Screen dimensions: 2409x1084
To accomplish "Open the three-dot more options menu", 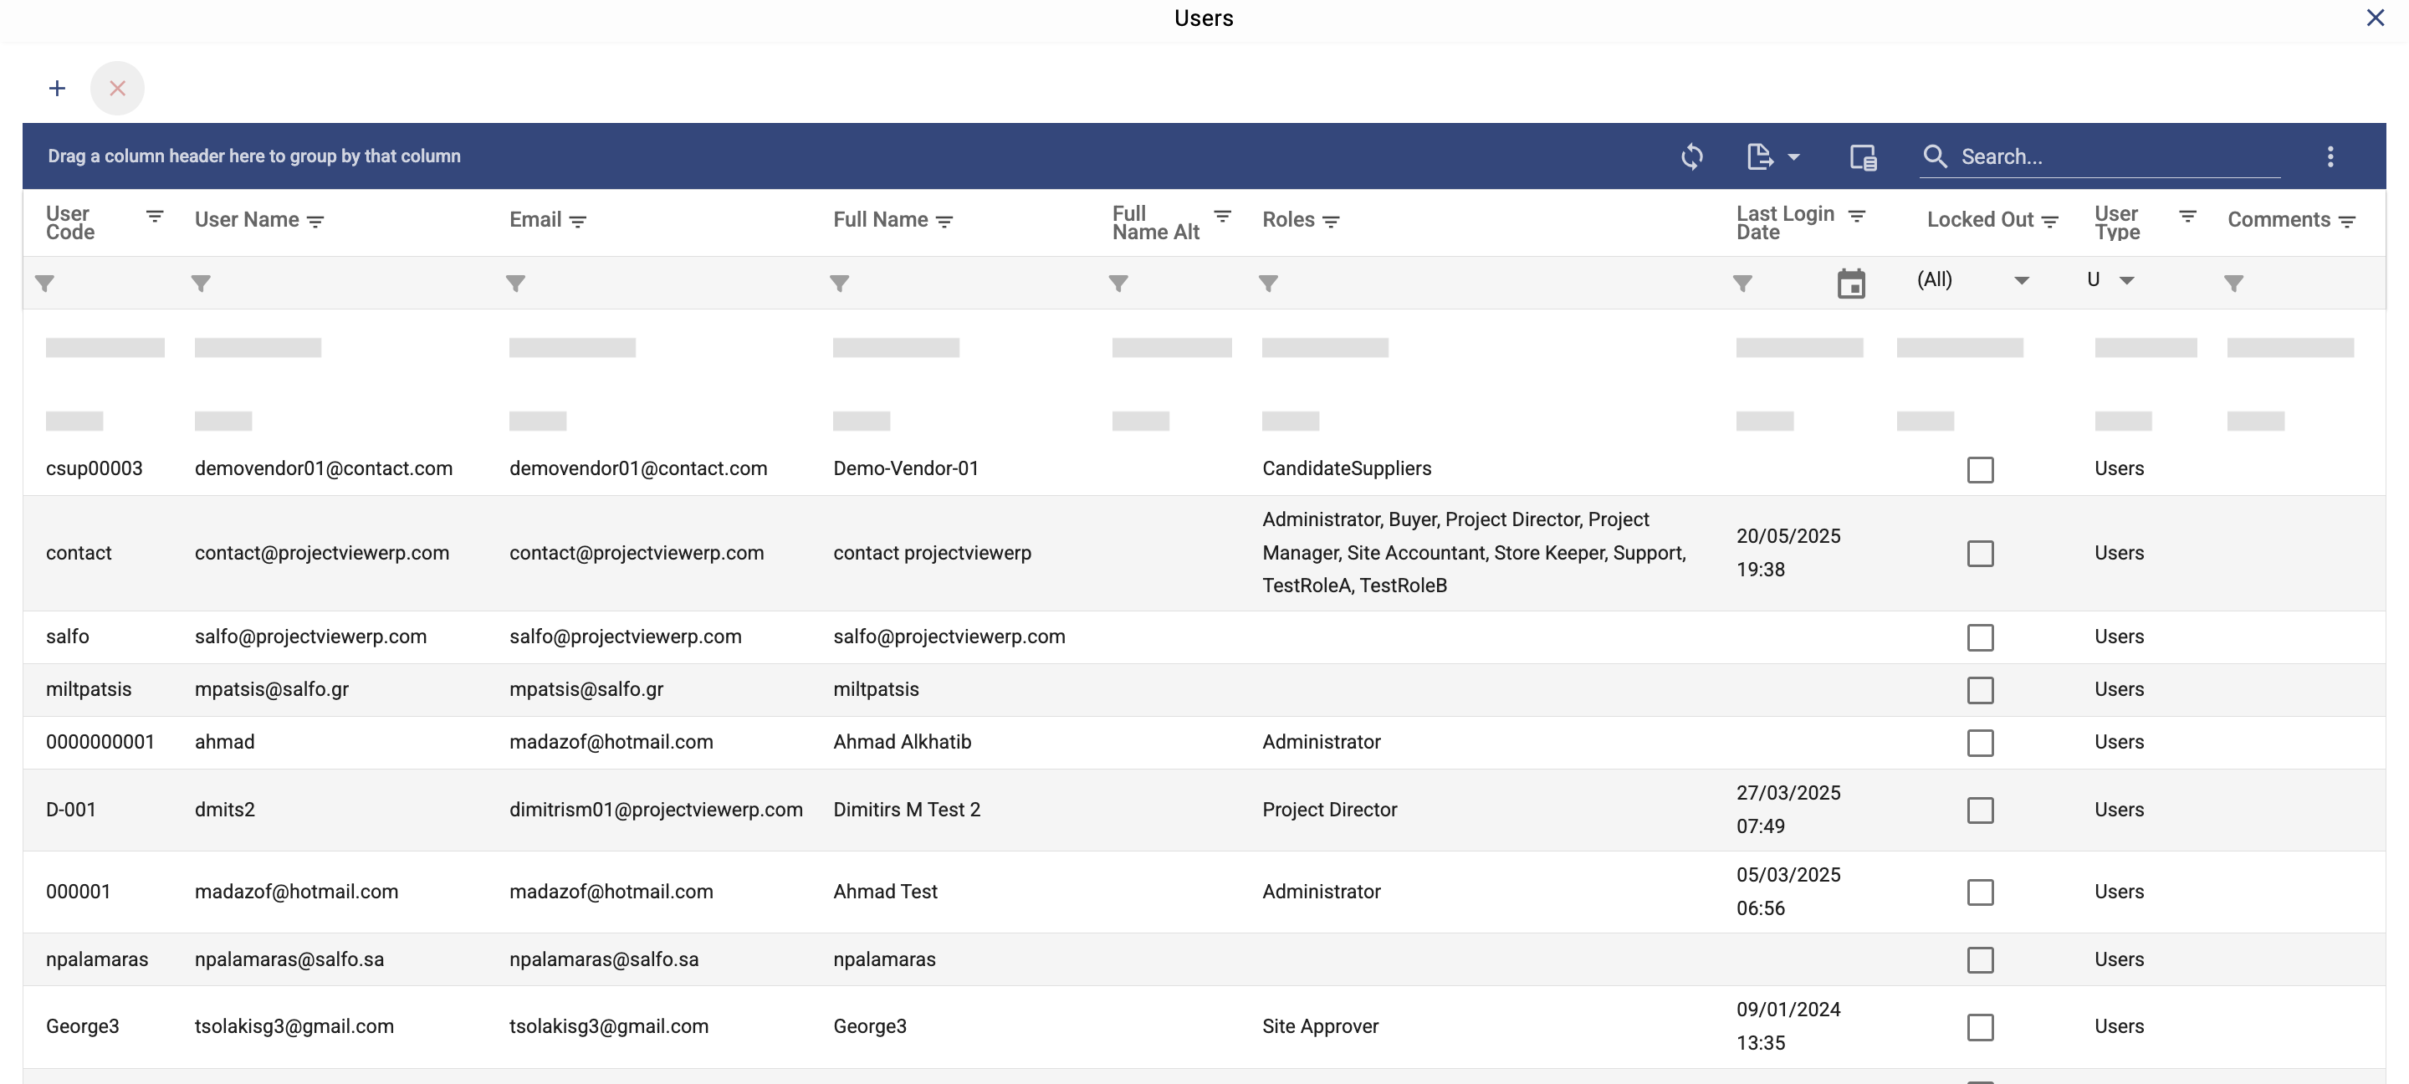I will point(2330,156).
